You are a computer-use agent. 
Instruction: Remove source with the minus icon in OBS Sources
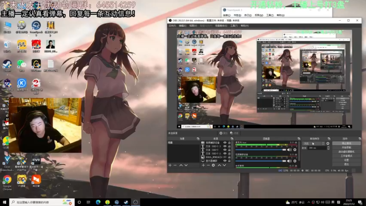pos(208,165)
